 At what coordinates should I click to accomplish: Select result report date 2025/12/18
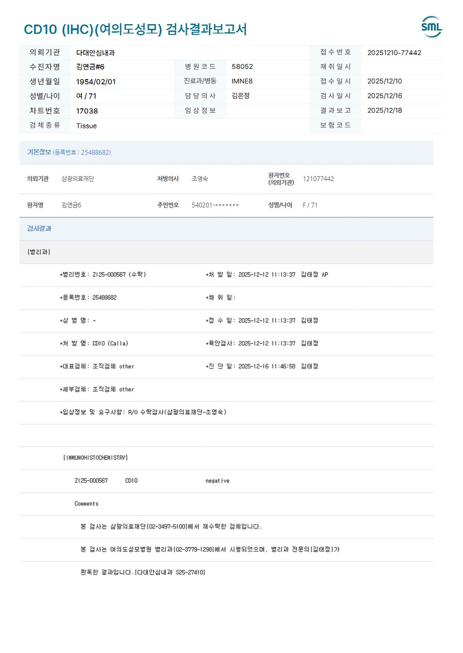385,110
